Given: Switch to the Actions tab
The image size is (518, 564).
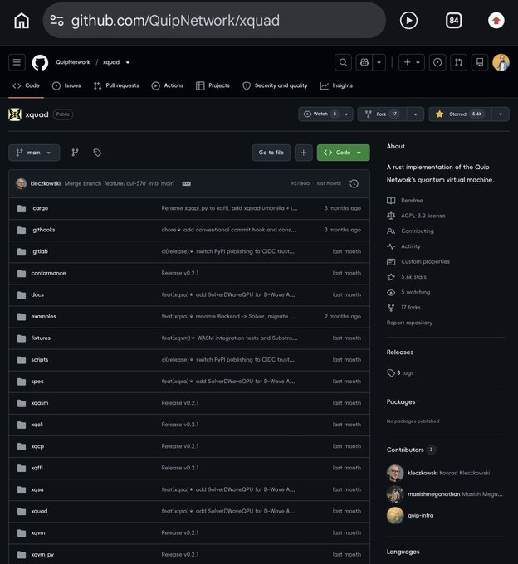Looking at the screenshot, I should (x=168, y=85).
